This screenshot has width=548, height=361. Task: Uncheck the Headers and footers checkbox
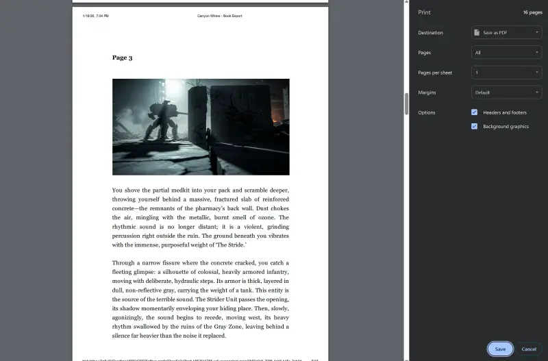pyautogui.click(x=474, y=112)
